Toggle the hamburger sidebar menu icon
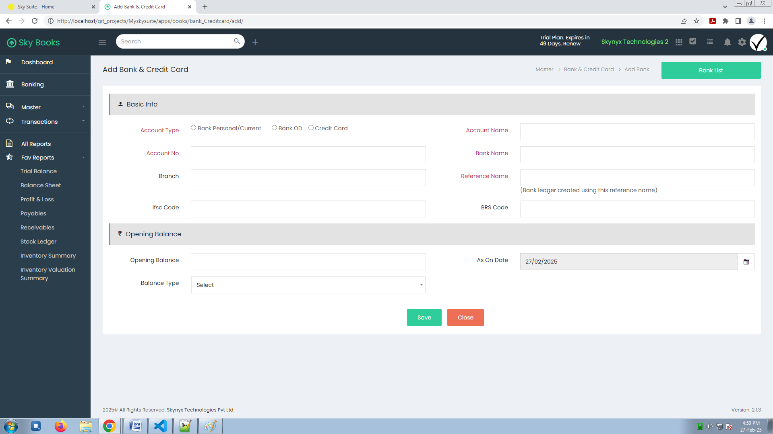 (x=102, y=42)
